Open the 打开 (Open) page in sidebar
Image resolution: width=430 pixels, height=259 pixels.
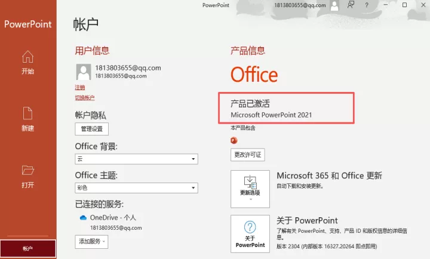click(27, 177)
